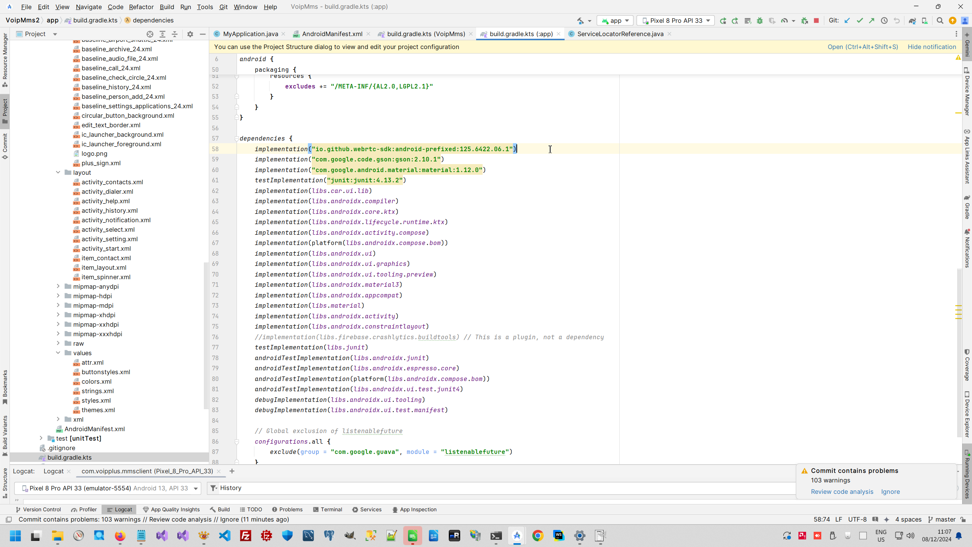Switch to AndroidManifest.xml editor tab

point(332,34)
